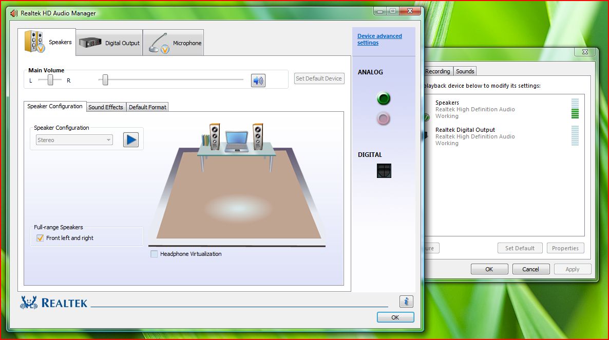
Task: Toggle Front left and right checkbox
Action: point(40,238)
